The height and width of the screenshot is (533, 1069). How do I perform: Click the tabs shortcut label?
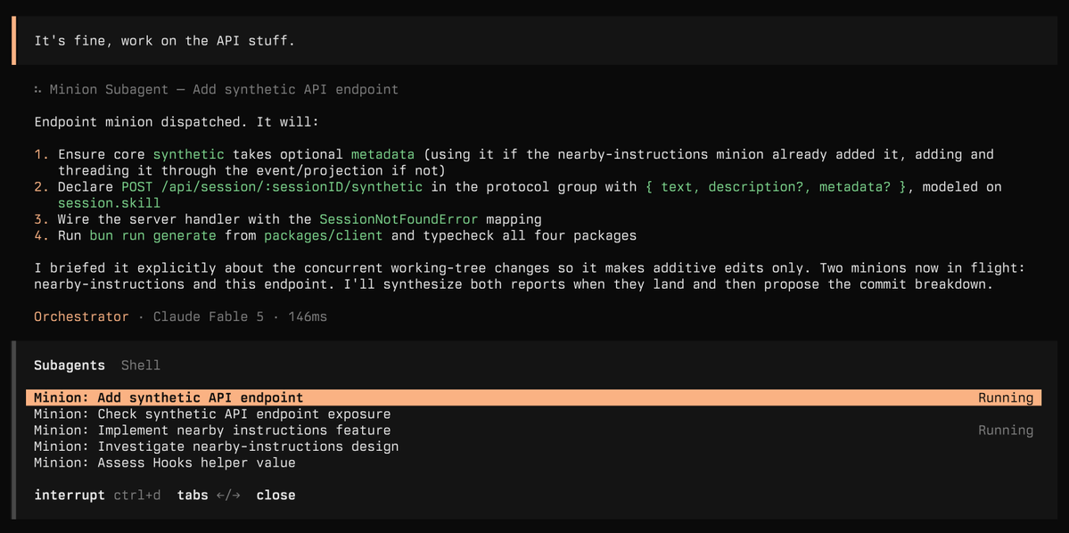[x=193, y=495]
